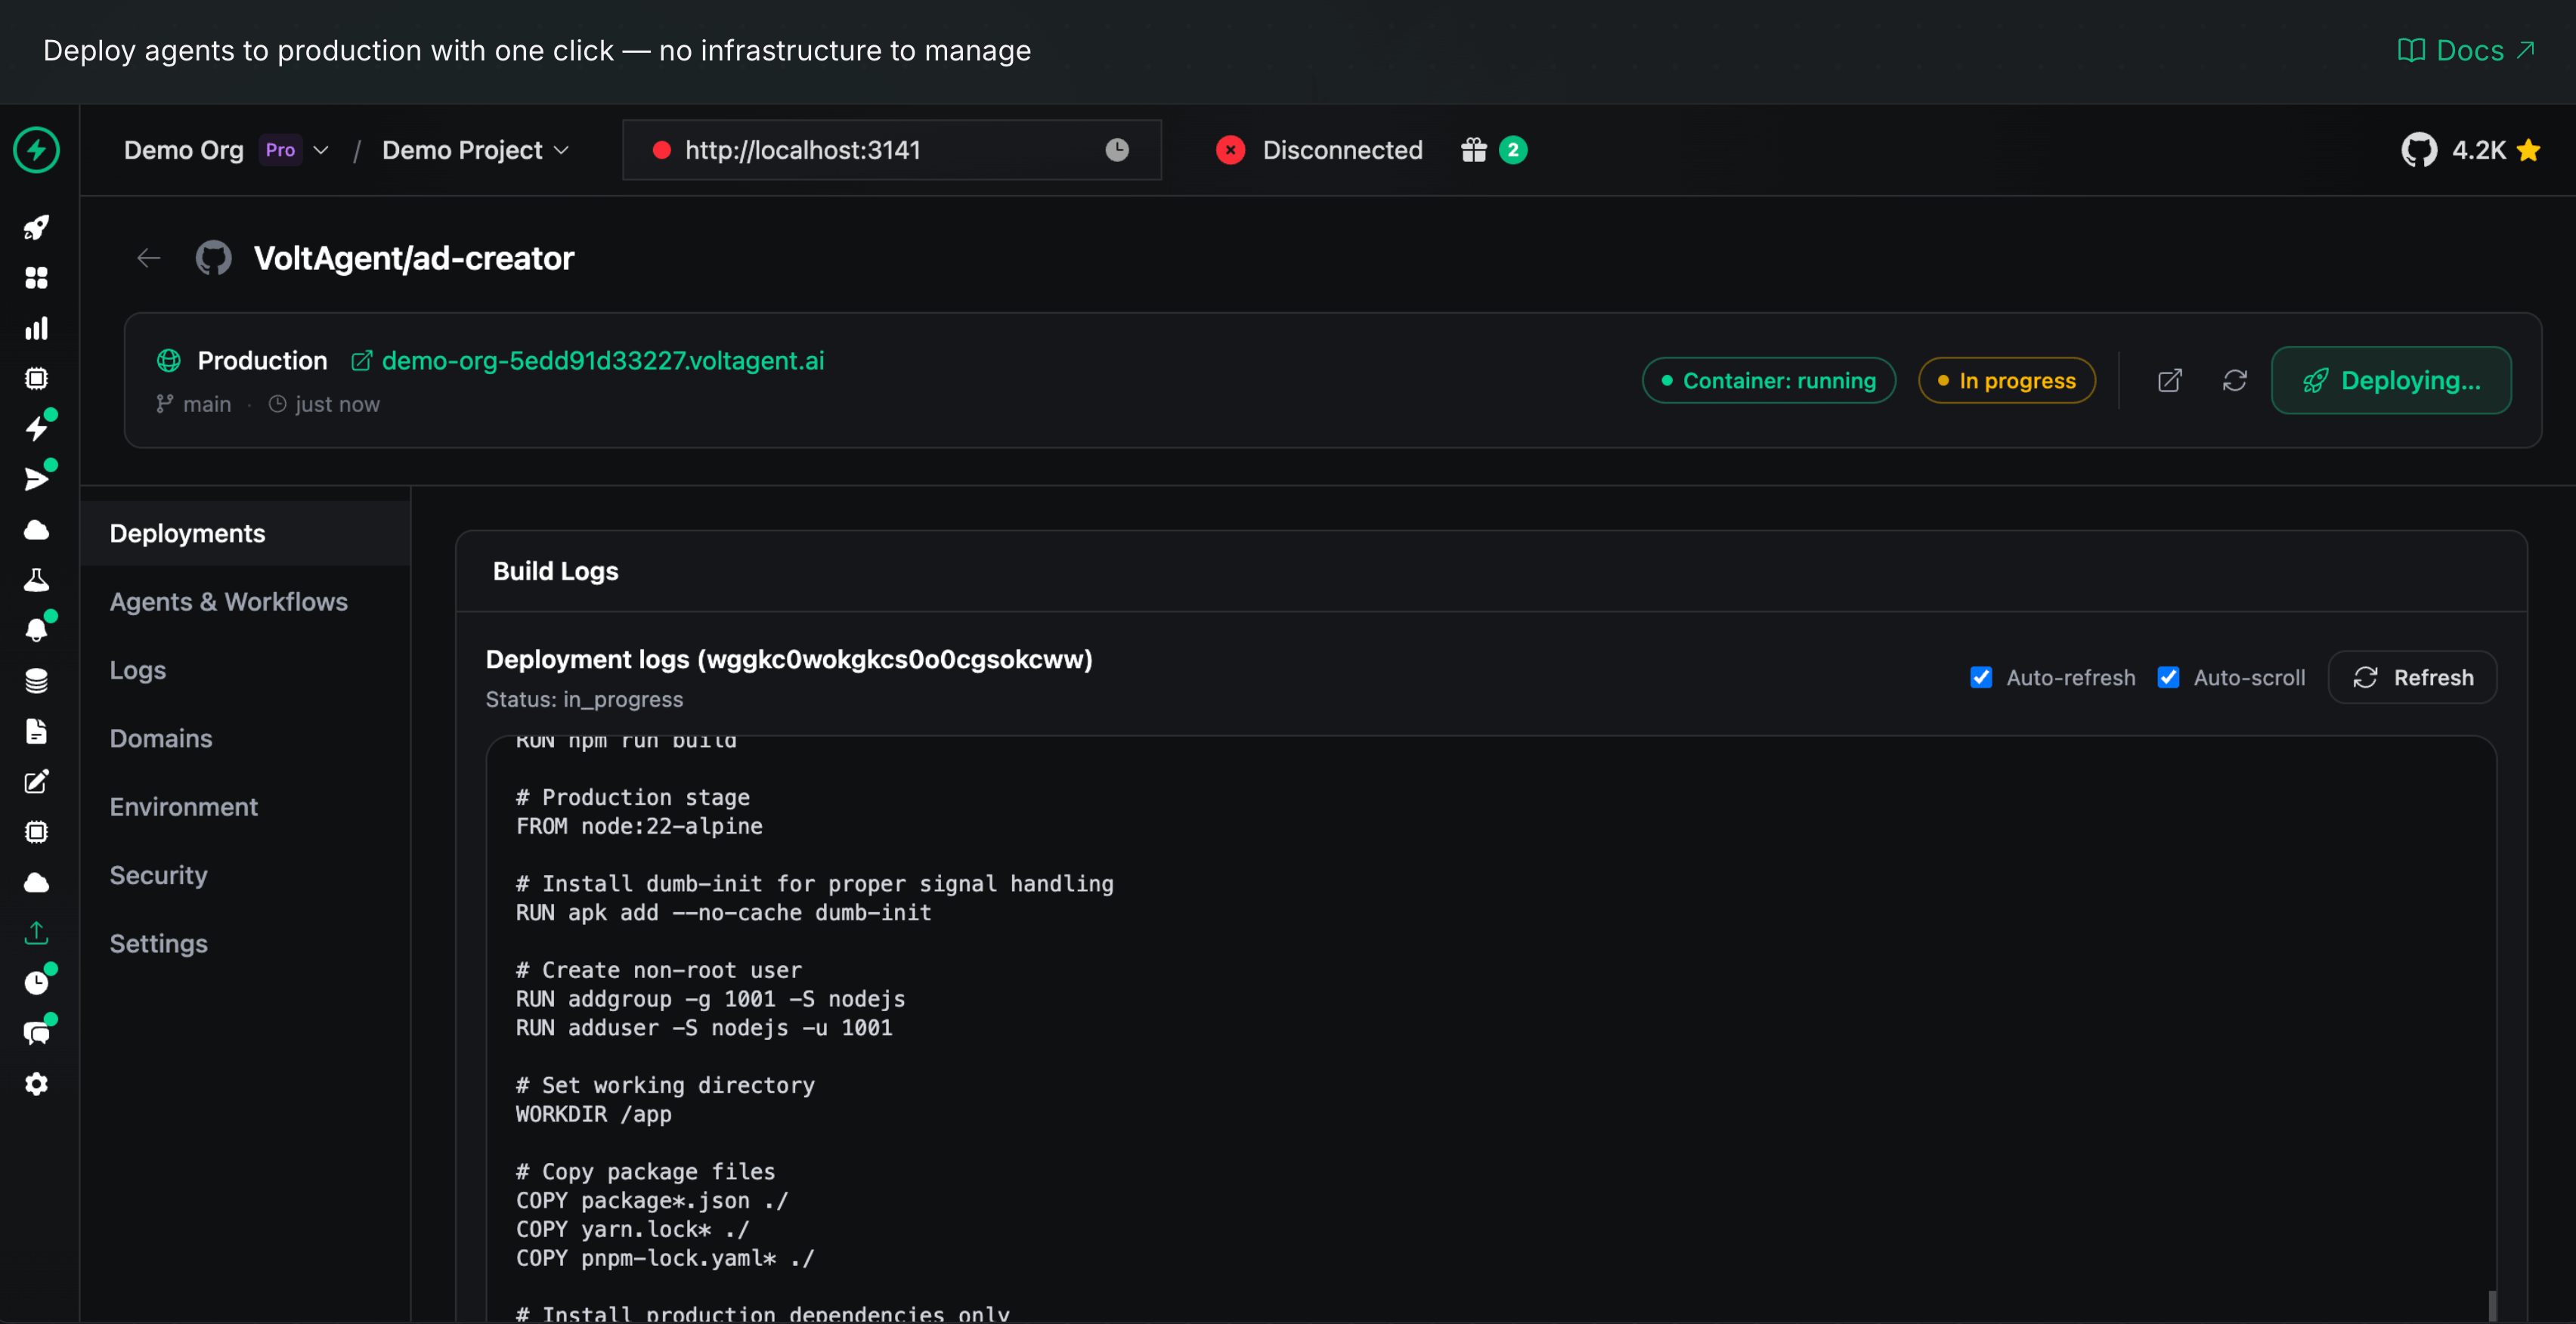Open the settings gear at sidebar bottom
The height and width of the screenshot is (1324, 2576).
[x=37, y=1083]
